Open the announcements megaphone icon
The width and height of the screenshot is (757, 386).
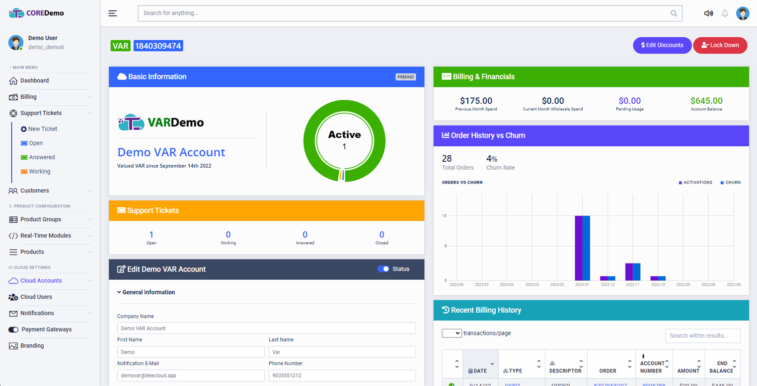tap(708, 13)
